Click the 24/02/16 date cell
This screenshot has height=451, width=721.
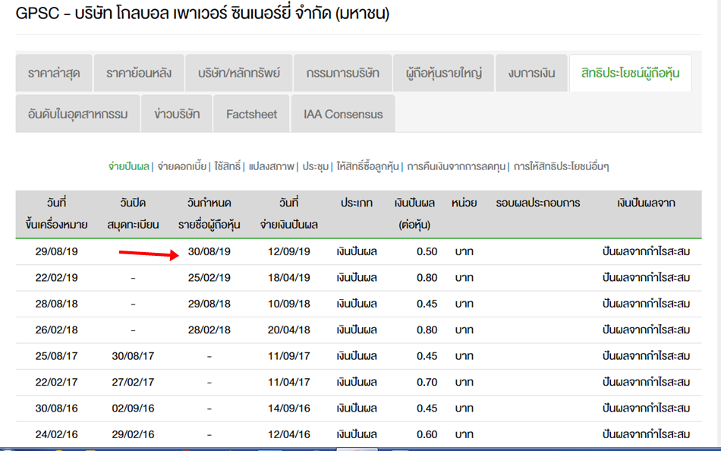57,434
